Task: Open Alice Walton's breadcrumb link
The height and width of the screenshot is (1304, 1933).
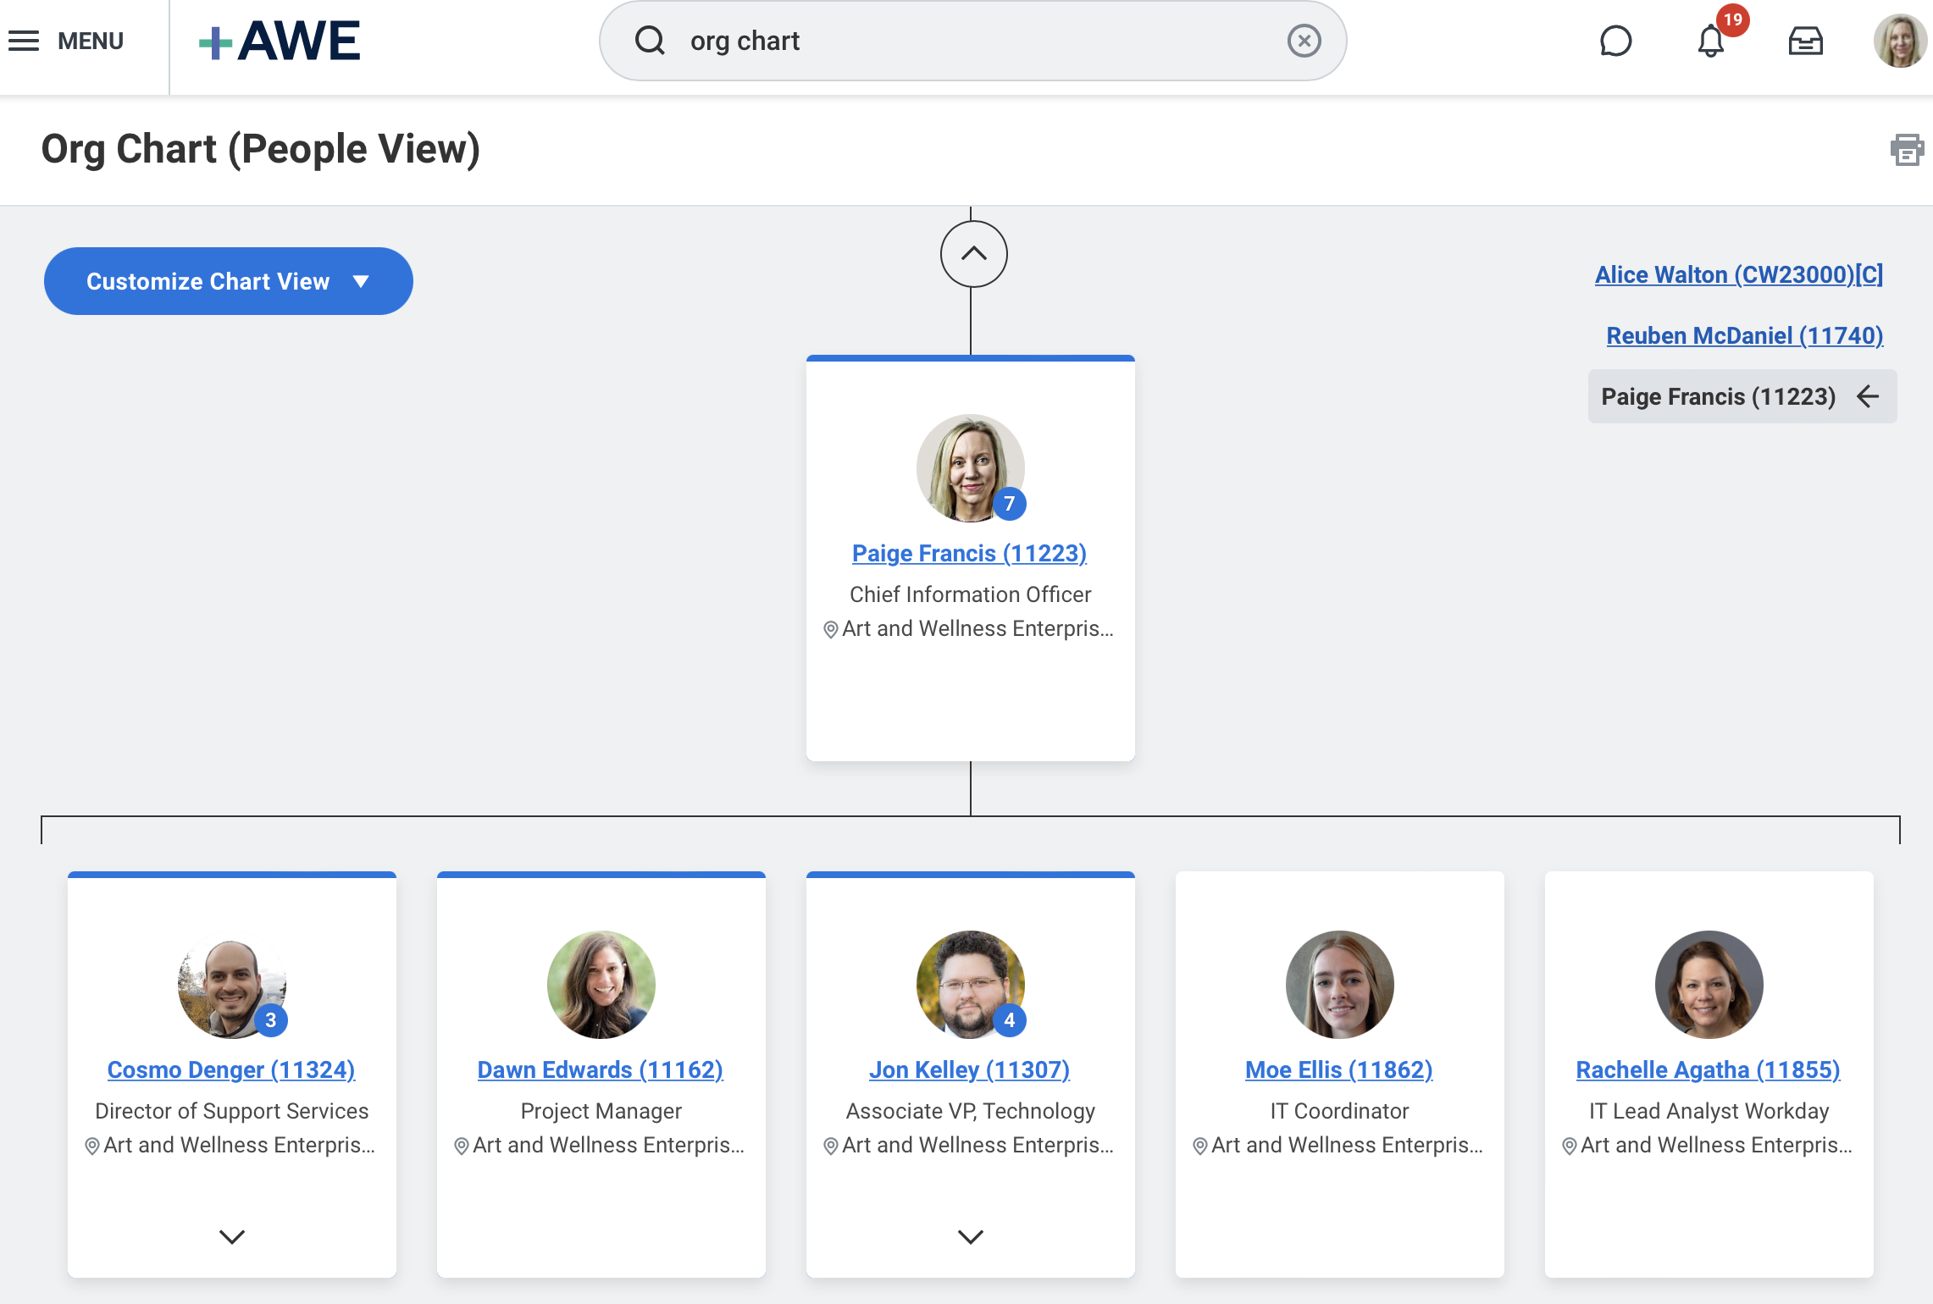Action: (x=1737, y=274)
